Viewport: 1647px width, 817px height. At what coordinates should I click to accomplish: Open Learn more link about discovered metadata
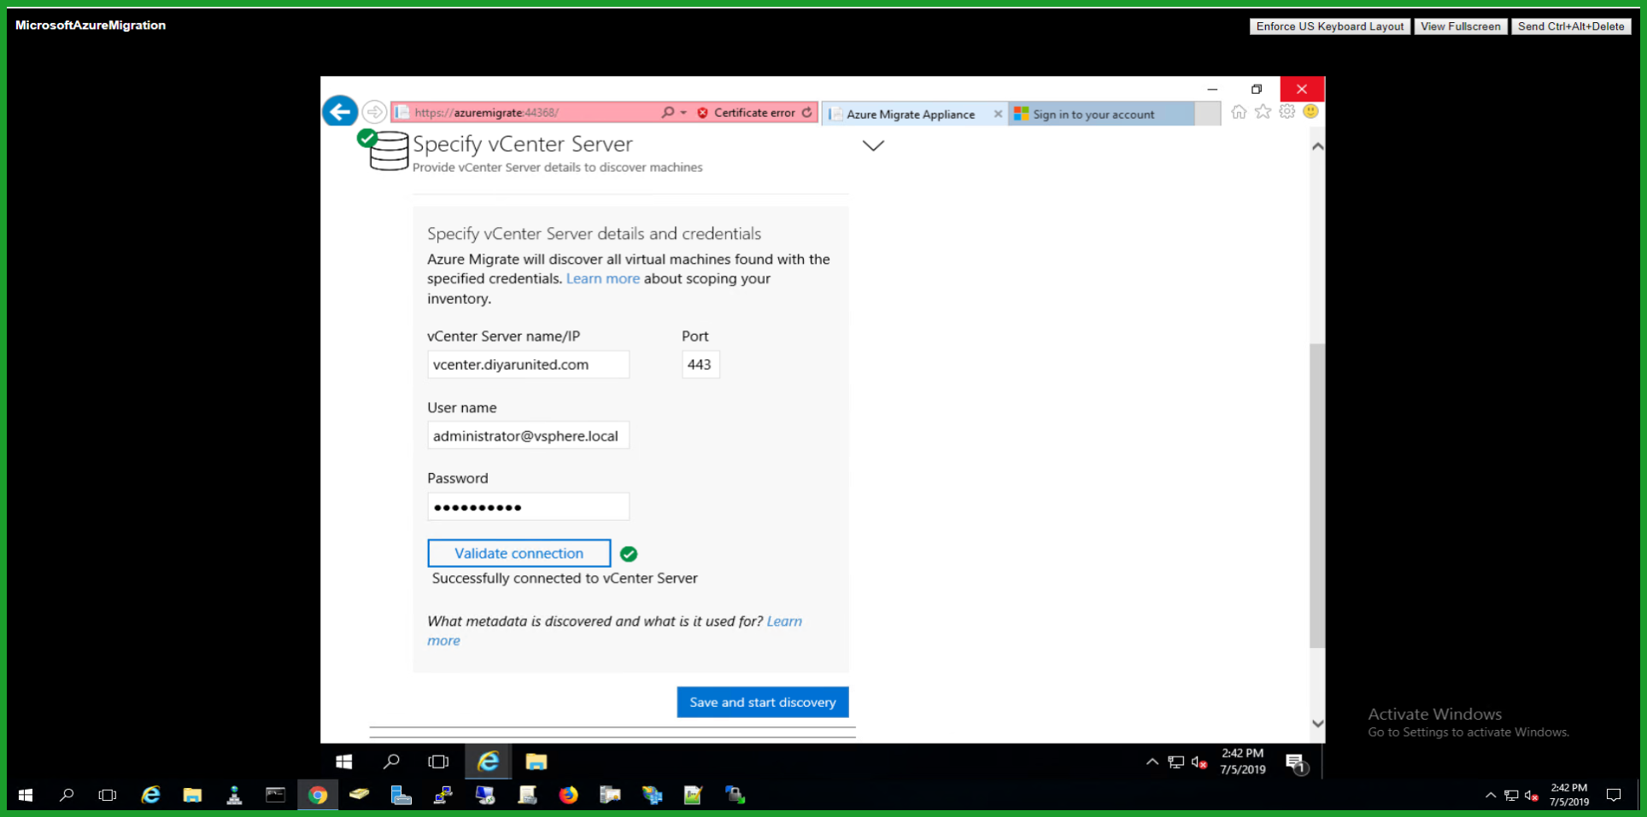click(784, 622)
